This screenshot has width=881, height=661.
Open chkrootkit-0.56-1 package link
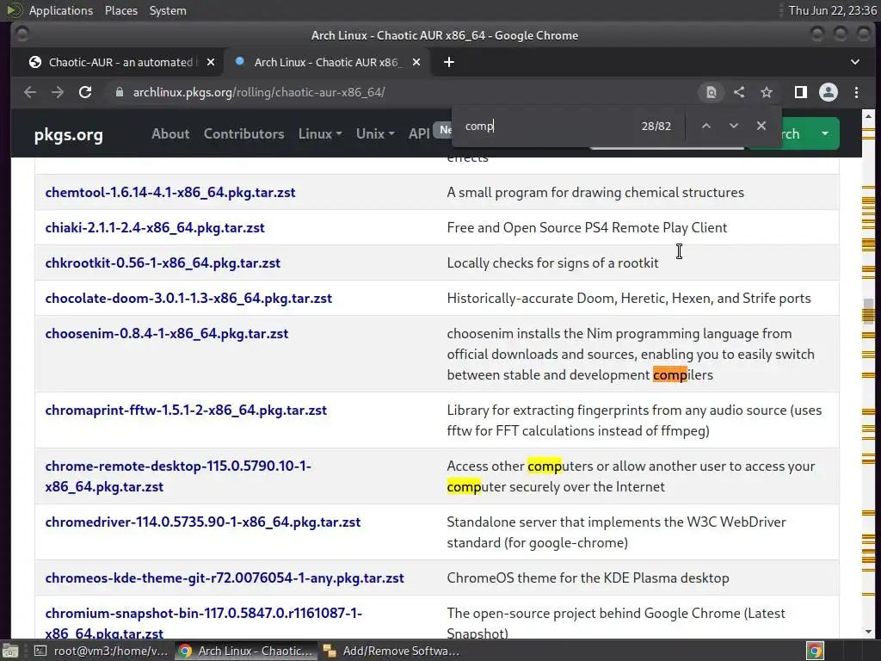click(x=163, y=263)
